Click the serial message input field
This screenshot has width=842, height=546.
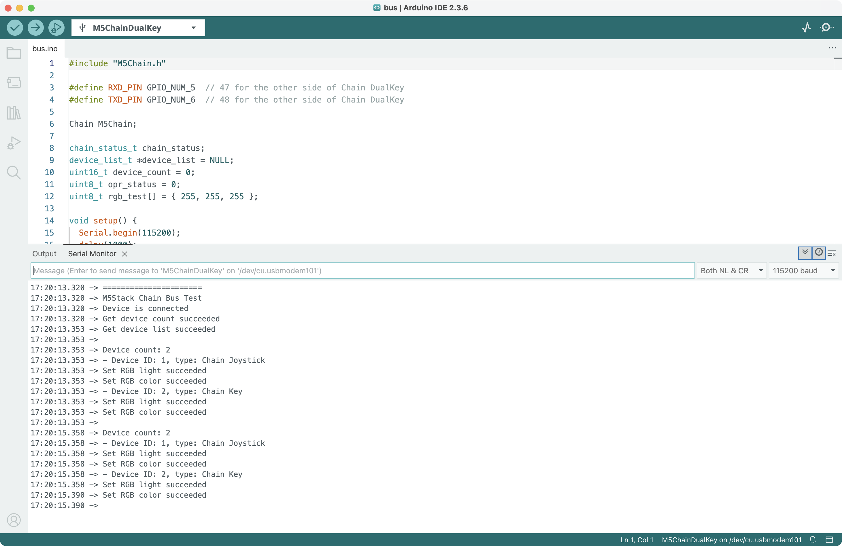tap(362, 270)
